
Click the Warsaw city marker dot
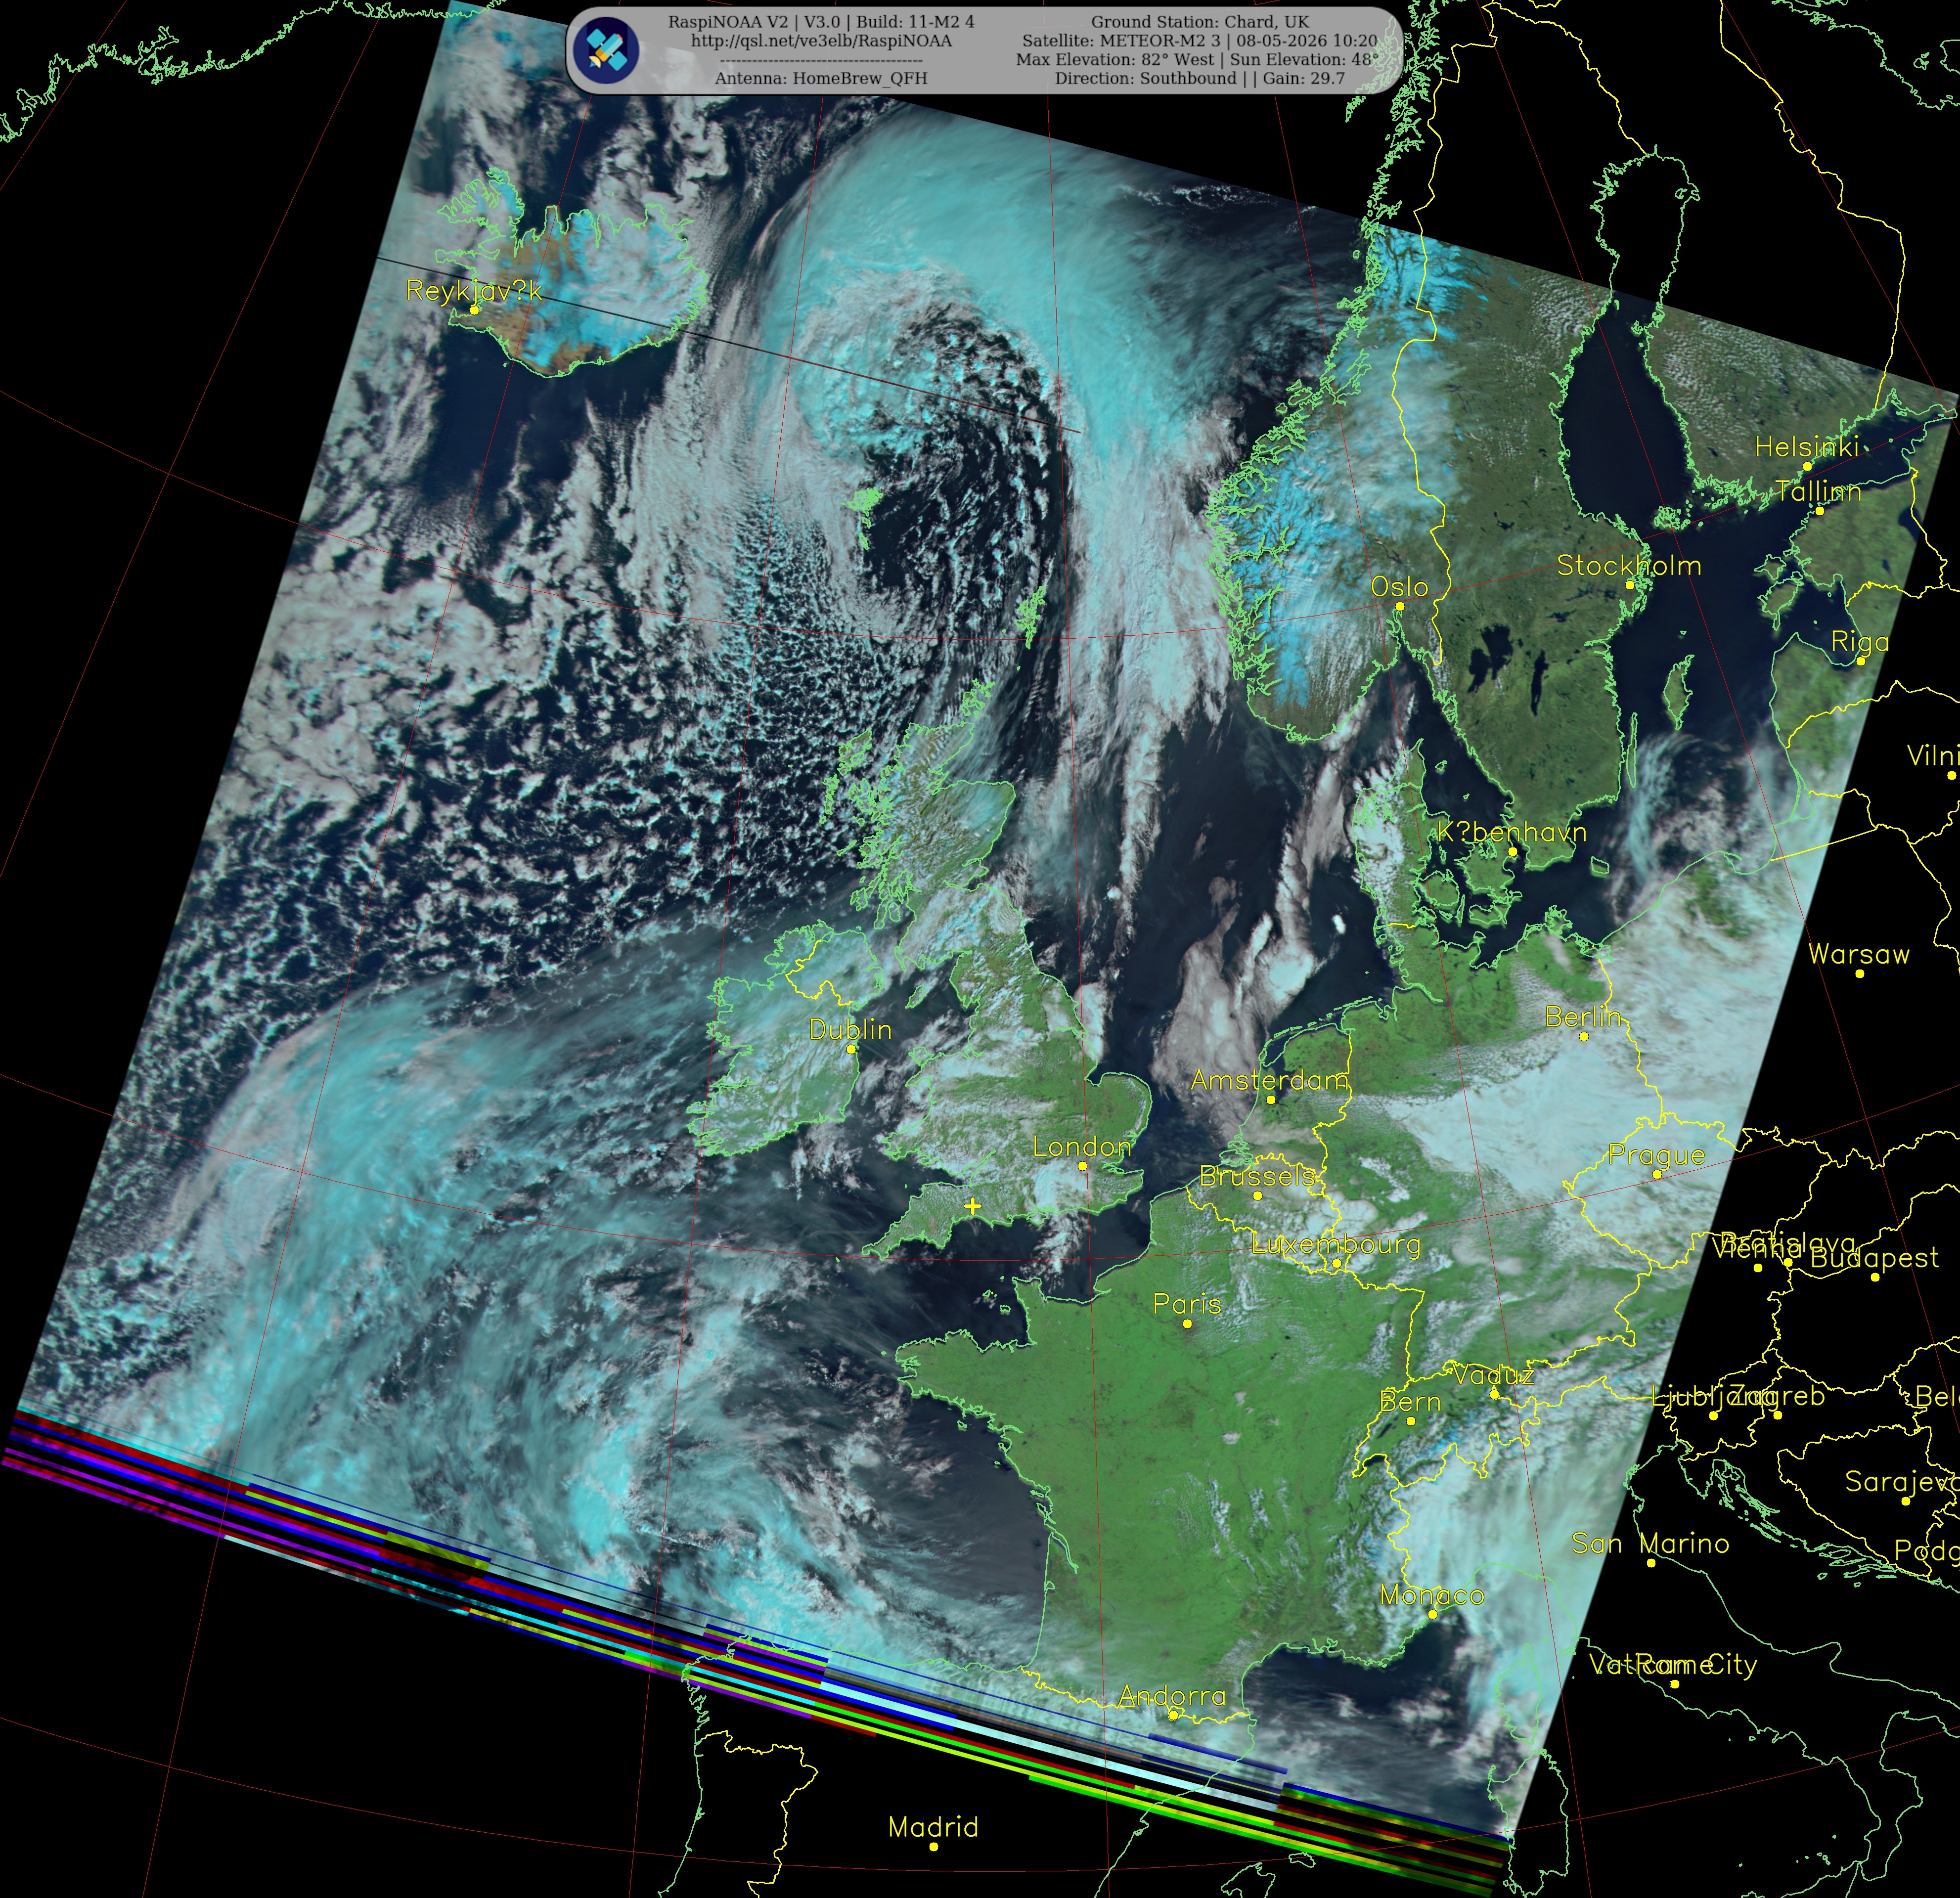[1859, 973]
